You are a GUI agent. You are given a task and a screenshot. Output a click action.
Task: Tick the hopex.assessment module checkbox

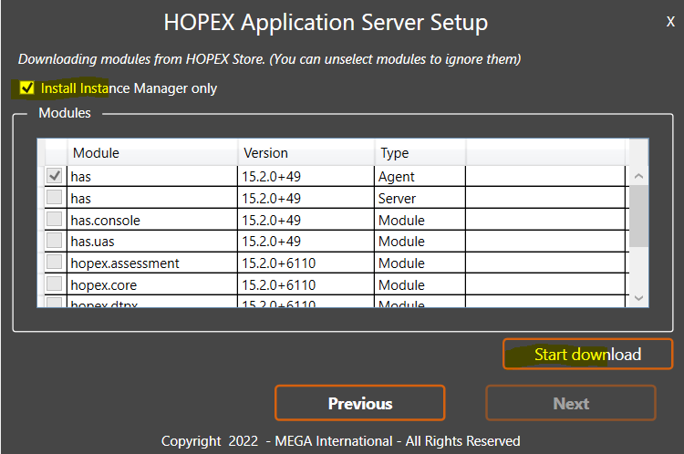[x=55, y=263]
